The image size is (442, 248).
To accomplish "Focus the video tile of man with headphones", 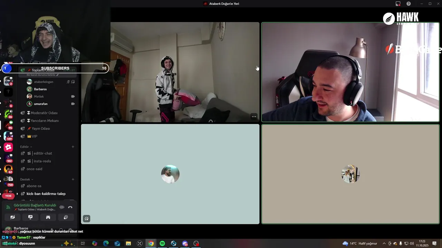I will (350, 72).
